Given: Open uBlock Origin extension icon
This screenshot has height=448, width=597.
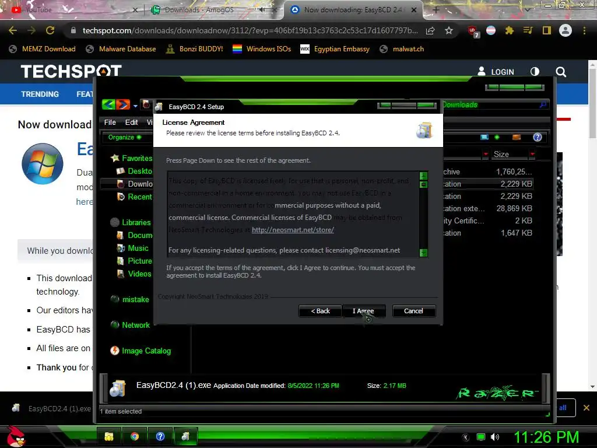Looking at the screenshot, I should (x=473, y=32).
